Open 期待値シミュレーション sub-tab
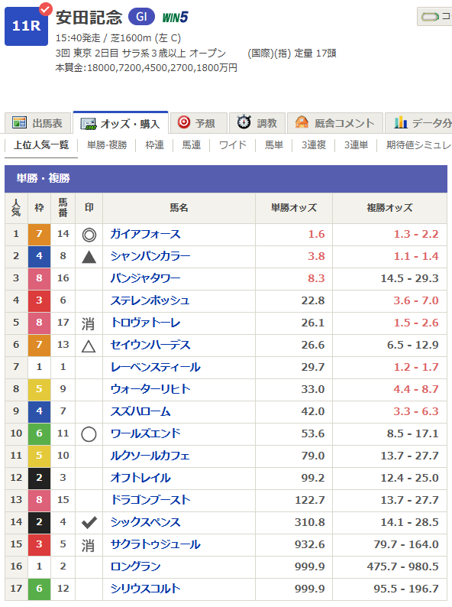Viewport: 452px width, 607px height. pos(418,145)
